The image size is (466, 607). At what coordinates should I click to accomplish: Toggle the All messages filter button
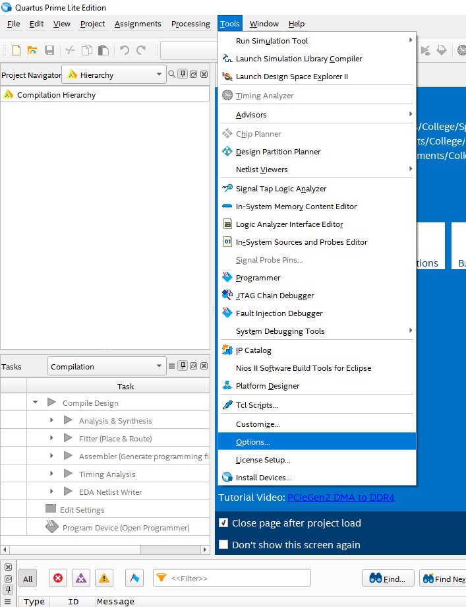point(28,579)
